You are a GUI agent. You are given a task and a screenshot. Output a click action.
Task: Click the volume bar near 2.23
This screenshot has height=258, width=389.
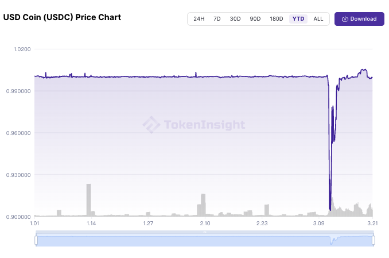[267, 210]
